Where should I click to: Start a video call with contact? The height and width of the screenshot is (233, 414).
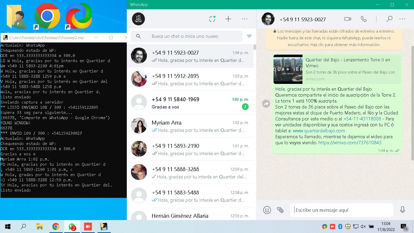click(x=348, y=19)
